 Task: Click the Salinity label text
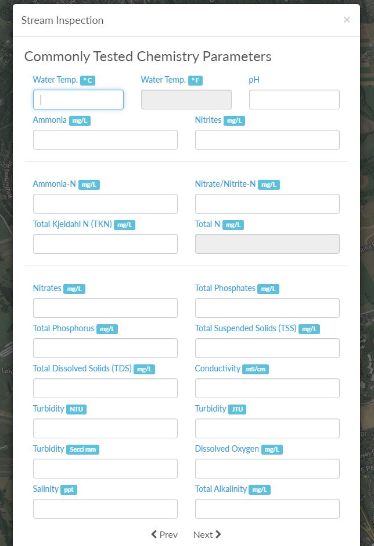(x=45, y=489)
